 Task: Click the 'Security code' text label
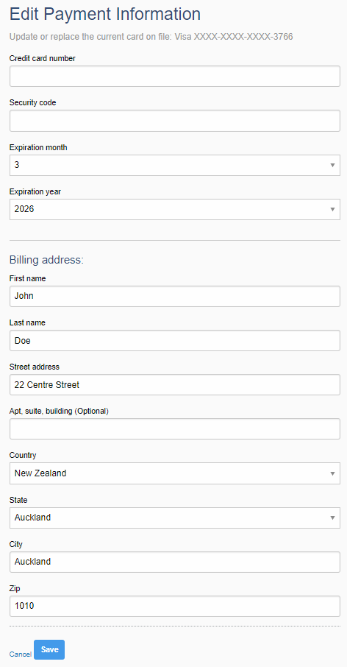point(32,102)
